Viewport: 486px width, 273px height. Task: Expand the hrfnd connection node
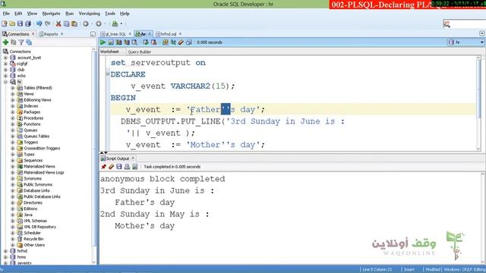click(5, 251)
